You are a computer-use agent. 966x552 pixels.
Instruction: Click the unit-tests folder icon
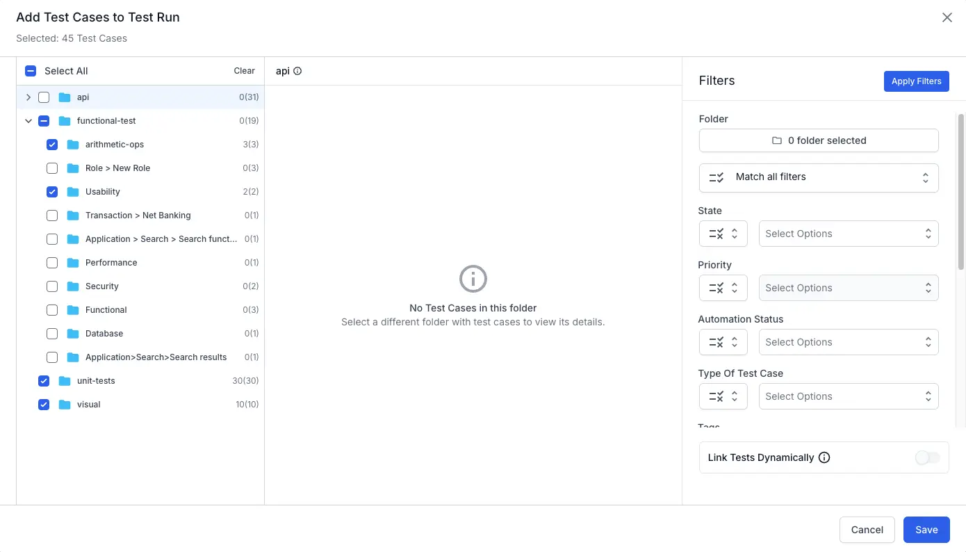65,381
